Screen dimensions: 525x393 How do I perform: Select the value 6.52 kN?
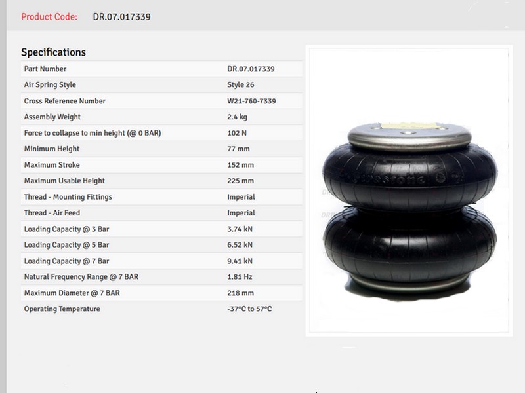(x=240, y=245)
